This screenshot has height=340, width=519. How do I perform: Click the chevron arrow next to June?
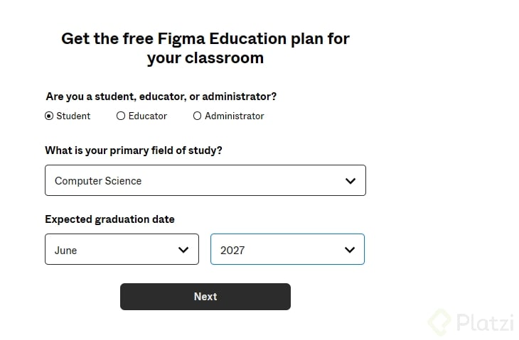pos(183,250)
